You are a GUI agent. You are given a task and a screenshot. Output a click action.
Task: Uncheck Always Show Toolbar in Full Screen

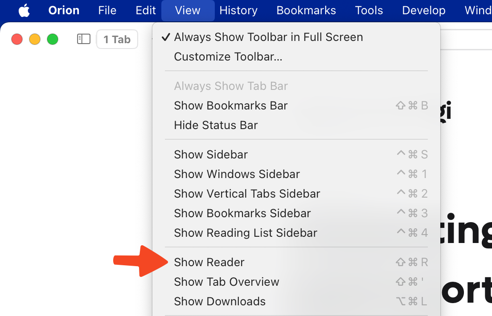(x=296, y=37)
